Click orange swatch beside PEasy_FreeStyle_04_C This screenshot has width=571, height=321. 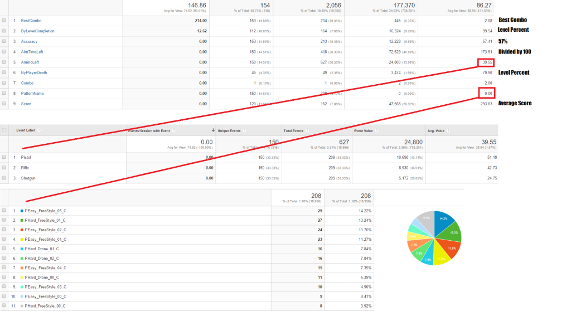pos(22,268)
